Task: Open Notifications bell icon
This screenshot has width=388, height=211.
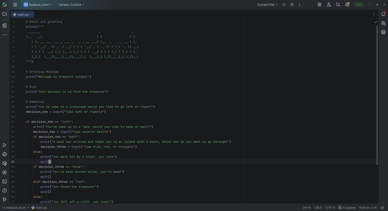Action: click(383, 14)
